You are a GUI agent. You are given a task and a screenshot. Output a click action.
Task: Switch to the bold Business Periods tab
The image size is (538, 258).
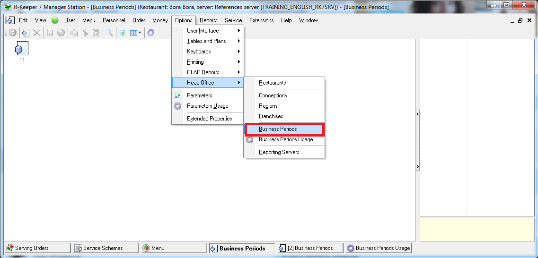coord(242,248)
